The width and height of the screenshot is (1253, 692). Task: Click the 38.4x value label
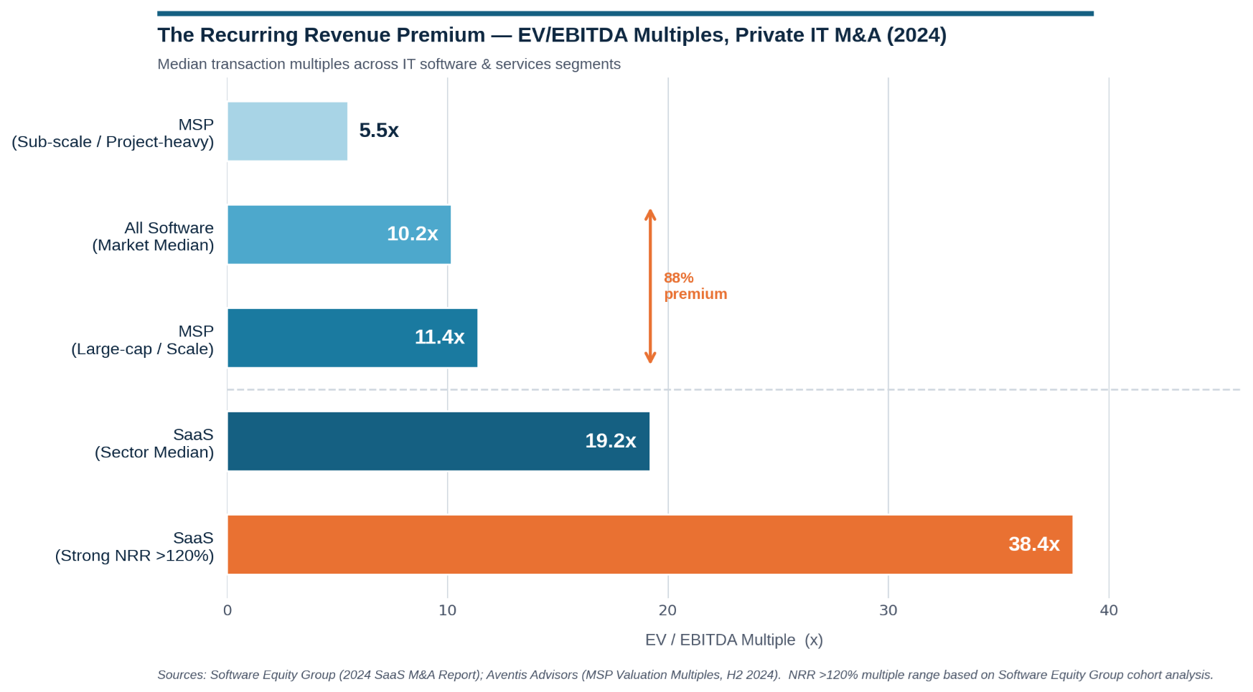point(1033,544)
